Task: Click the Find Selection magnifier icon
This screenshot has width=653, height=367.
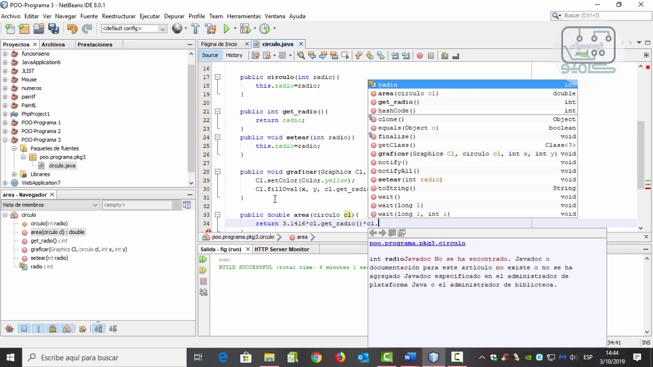Action: tap(301, 56)
